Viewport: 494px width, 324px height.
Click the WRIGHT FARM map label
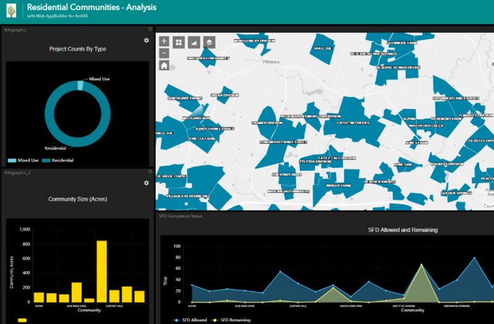tap(338, 186)
